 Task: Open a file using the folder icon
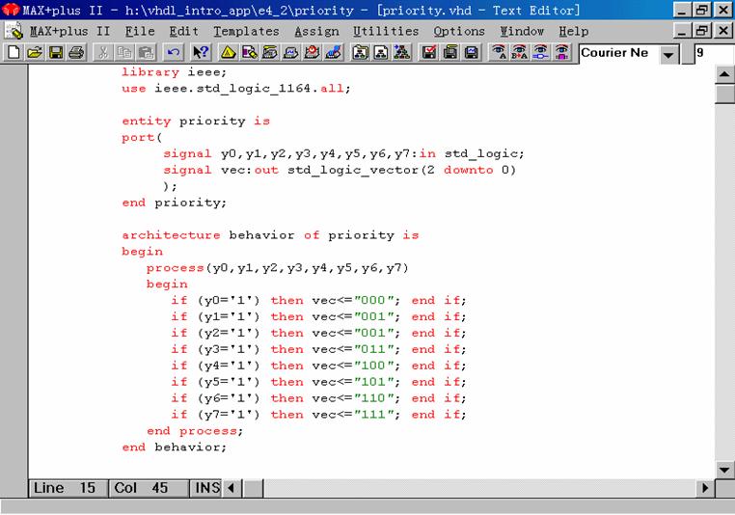pos(34,52)
